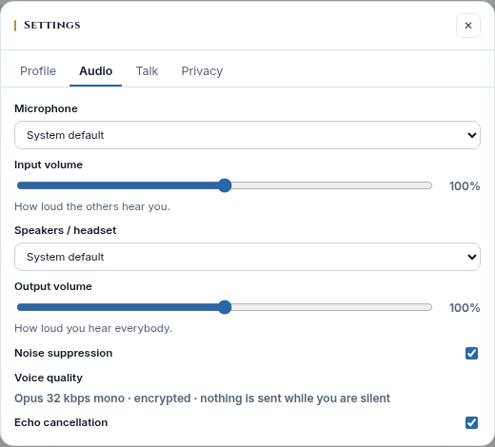Click the Output volume label
This screenshot has width=495, height=447.
pyautogui.click(x=53, y=286)
